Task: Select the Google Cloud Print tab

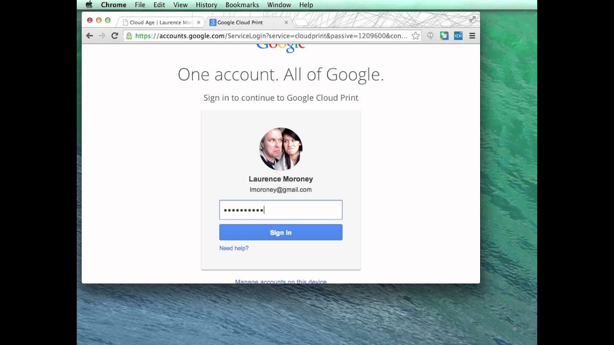Action: (x=248, y=23)
